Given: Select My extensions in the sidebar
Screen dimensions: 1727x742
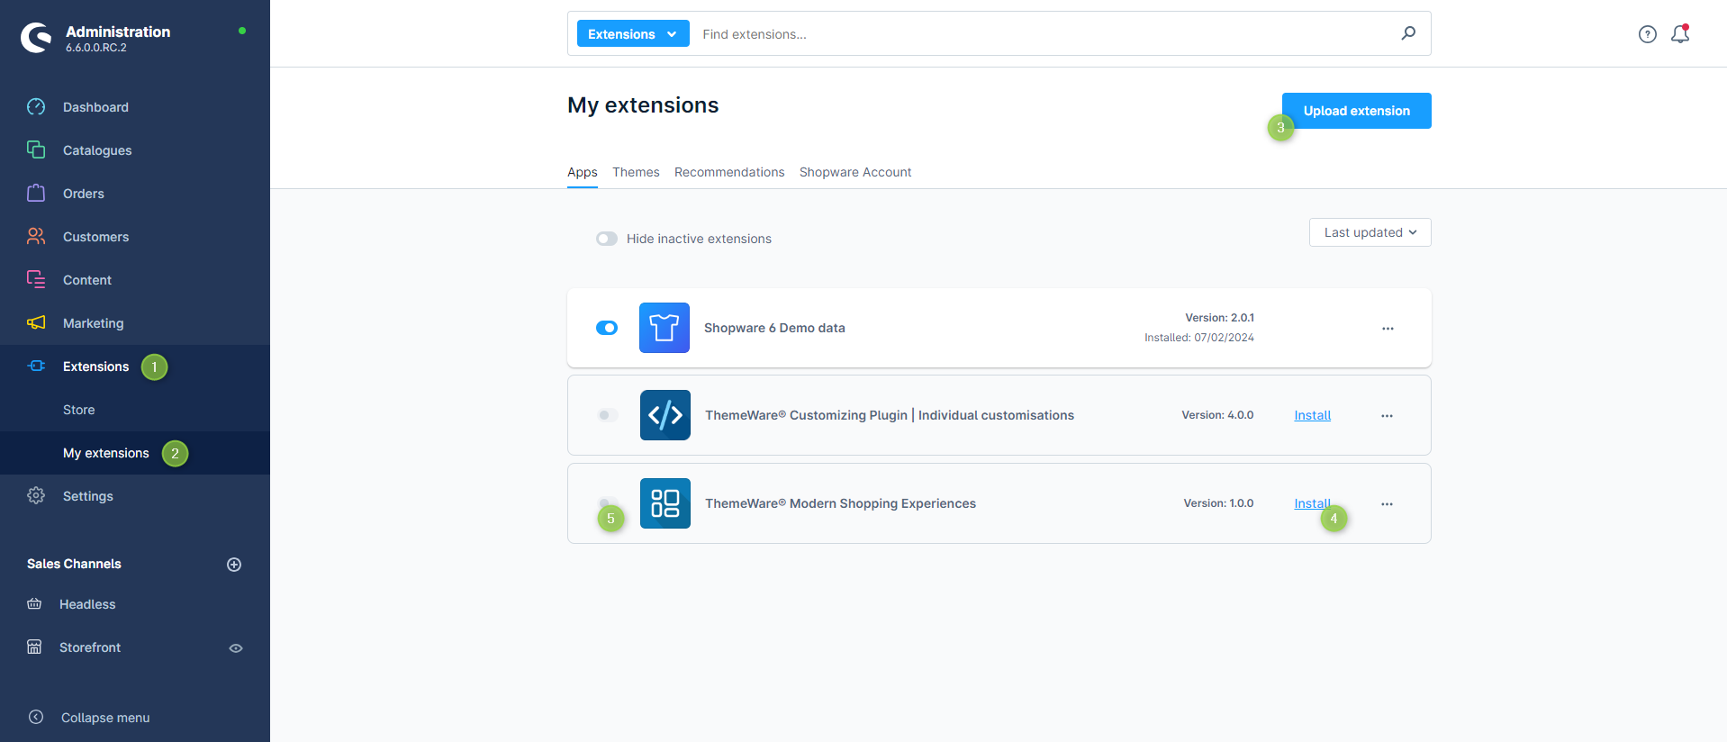Looking at the screenshot, I should pos(106,453).
